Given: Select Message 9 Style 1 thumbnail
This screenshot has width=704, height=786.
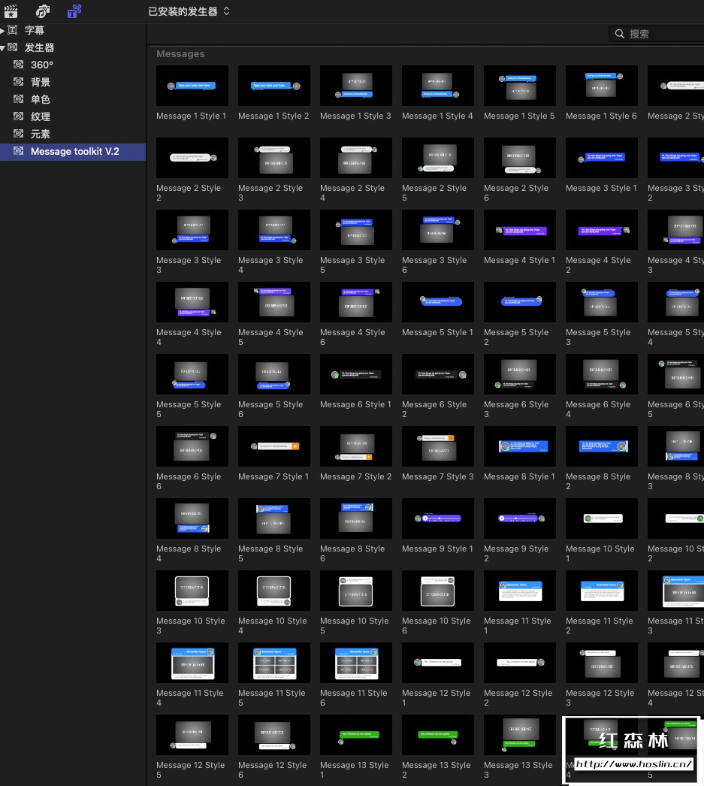Looking at the screenshot, I should click(438, 518).
